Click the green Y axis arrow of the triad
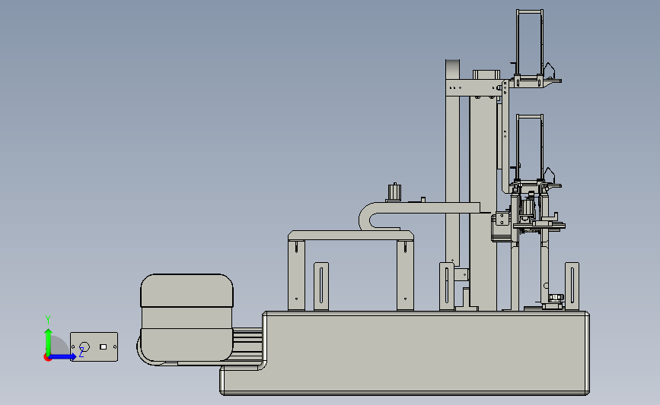 pos(49,341)
